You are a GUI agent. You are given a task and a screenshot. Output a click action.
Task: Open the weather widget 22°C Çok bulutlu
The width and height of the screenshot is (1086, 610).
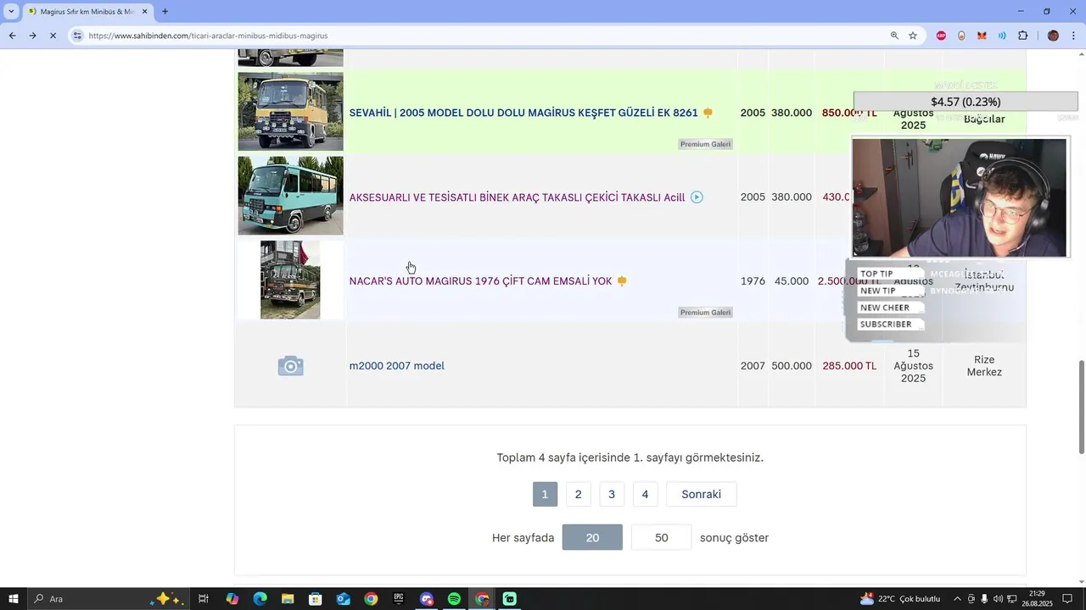coord(900,599)
